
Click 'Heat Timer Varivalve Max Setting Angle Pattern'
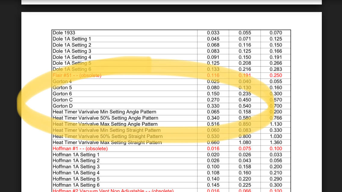(x=105, y=124)
